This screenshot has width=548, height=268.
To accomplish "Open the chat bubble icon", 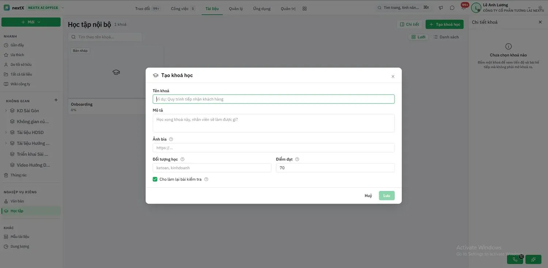I will (452, 8).
